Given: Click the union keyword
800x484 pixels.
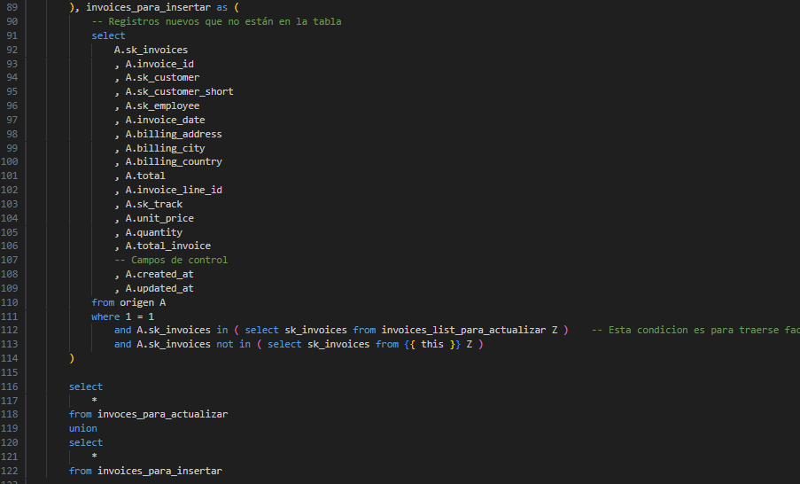Looking at the screenshot, I should point(83,428).
